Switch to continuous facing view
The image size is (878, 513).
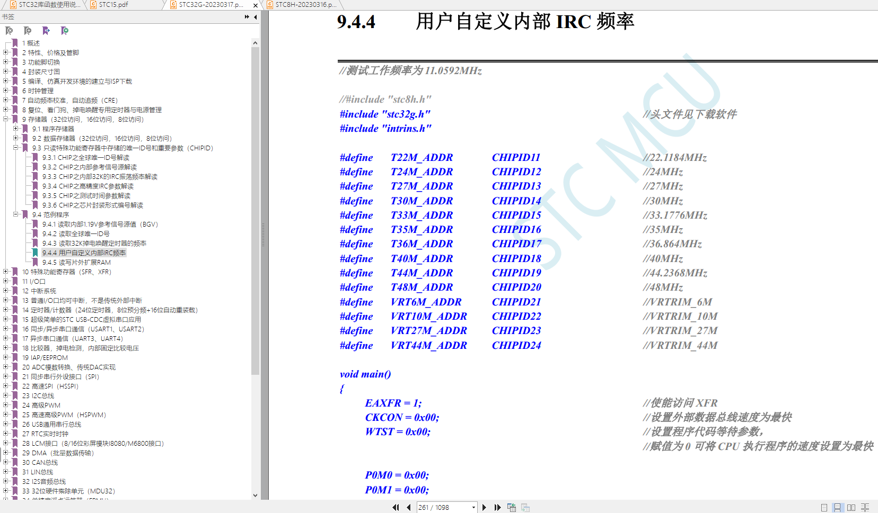[x=865, y=507]
